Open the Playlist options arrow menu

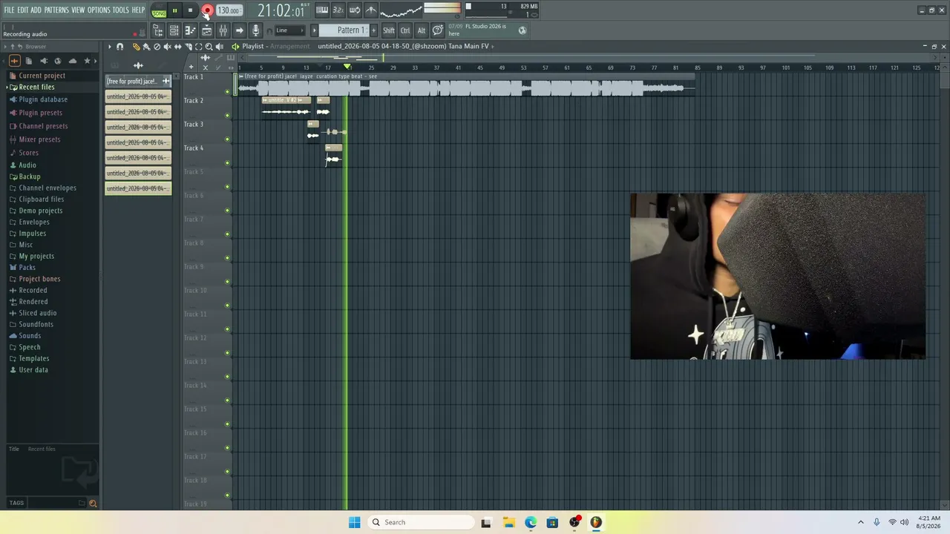coord(109,47)
